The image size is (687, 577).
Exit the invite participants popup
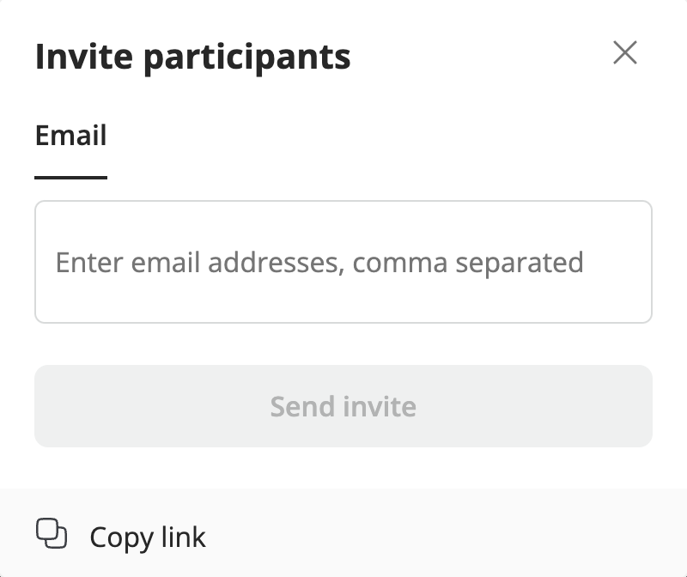(625, 53)
